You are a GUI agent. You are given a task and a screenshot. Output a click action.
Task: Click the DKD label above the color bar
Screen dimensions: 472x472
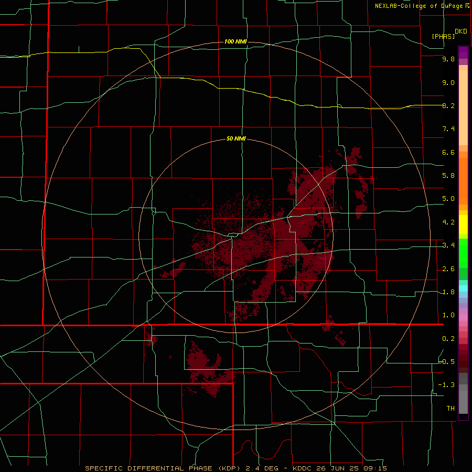coord(461,31)
